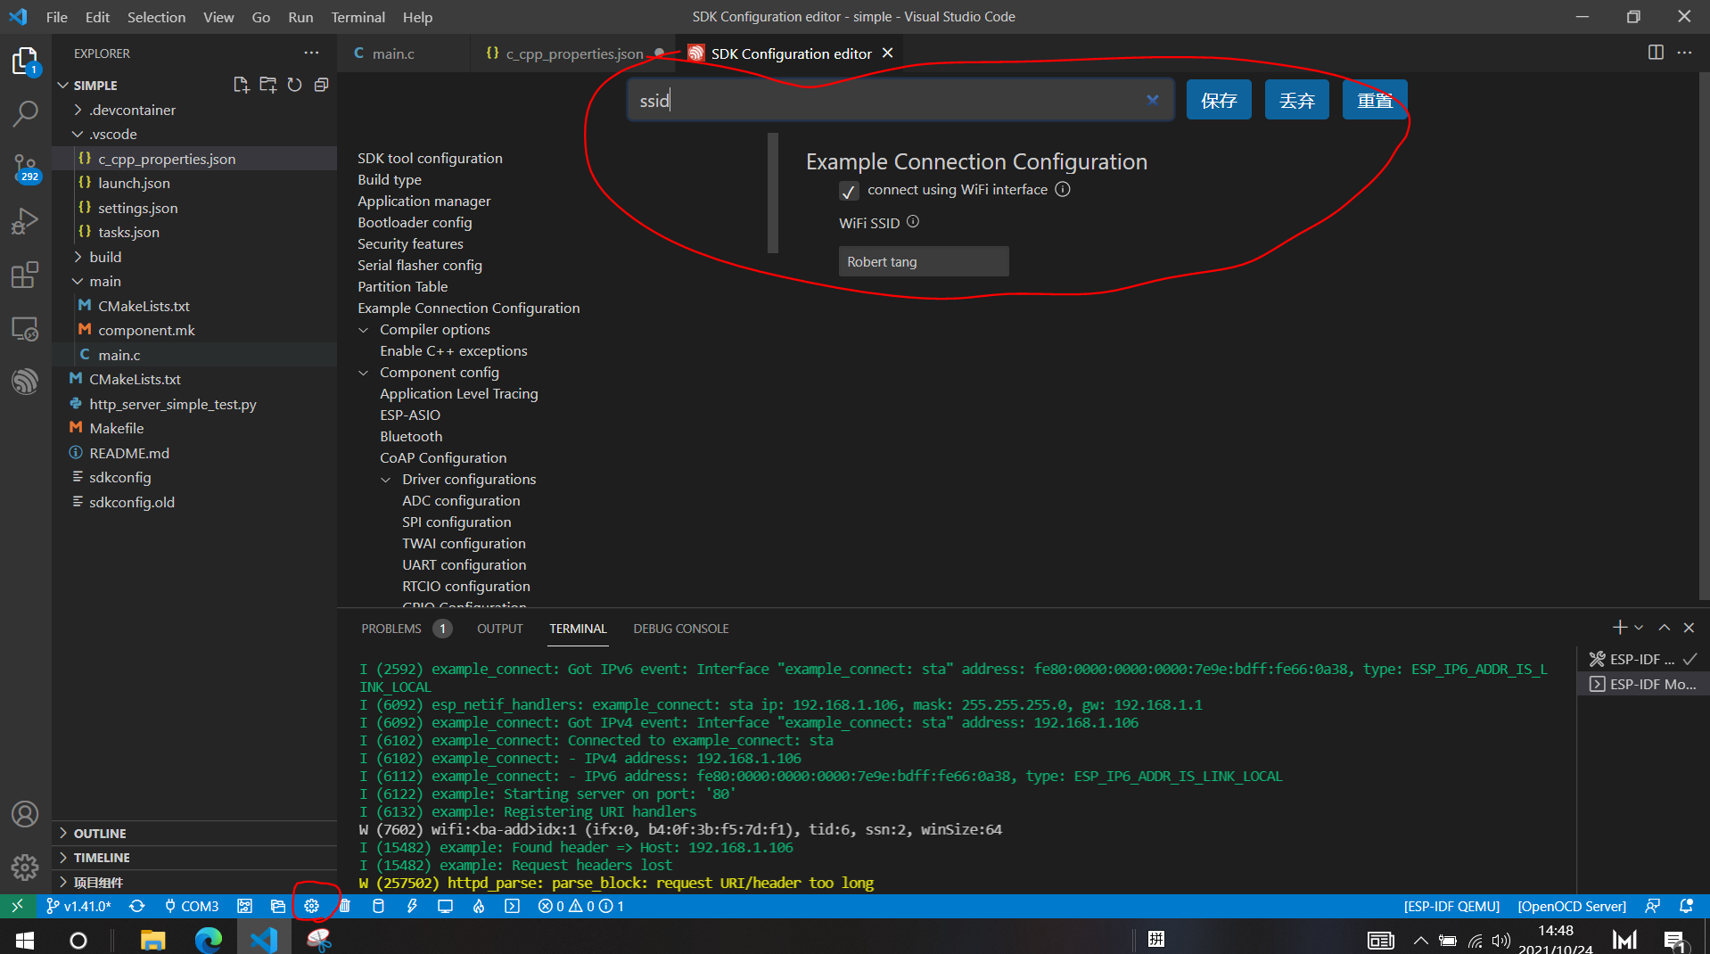Jump to Partition Table section
This screenshot has width=1710, height=954.
403,286
